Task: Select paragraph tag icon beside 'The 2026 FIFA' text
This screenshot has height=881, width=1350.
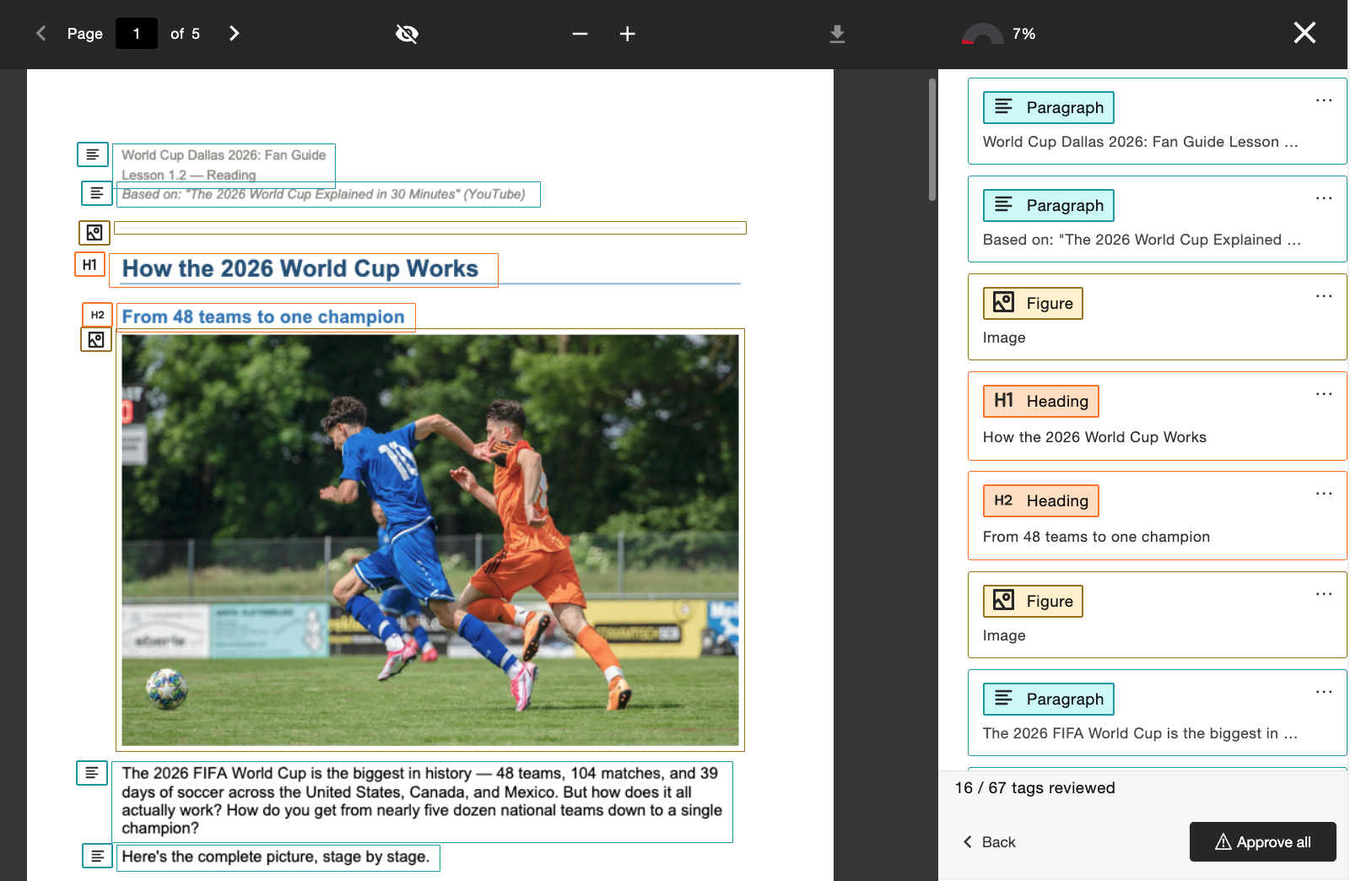Action: 92,773
